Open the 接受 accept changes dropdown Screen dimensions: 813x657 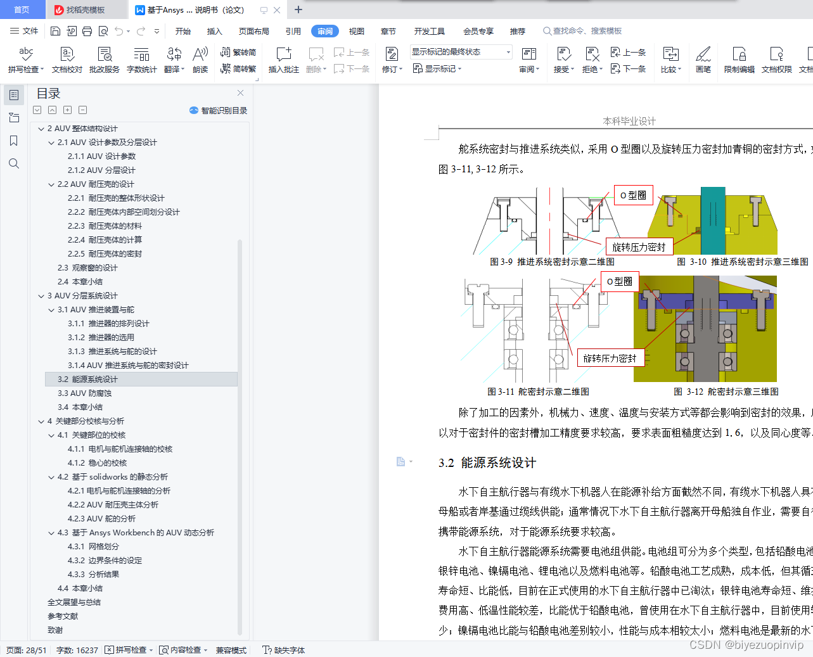point(563,69)
